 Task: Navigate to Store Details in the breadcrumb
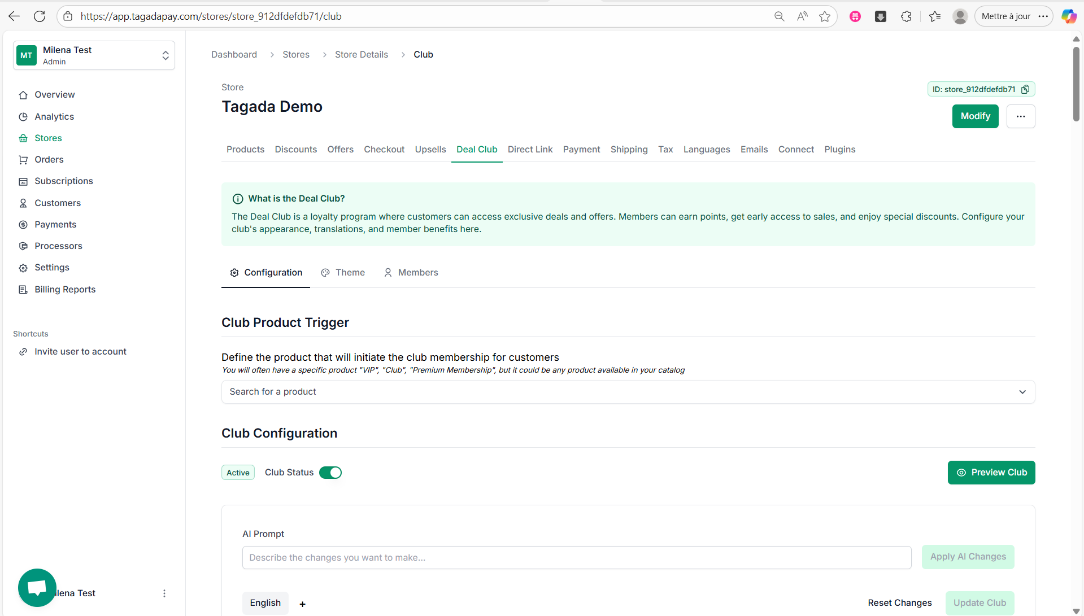362,55
